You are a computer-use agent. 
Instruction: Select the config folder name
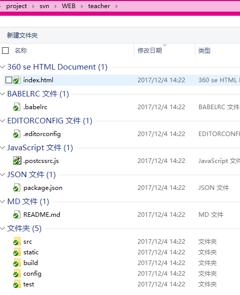tap(32, 274)
